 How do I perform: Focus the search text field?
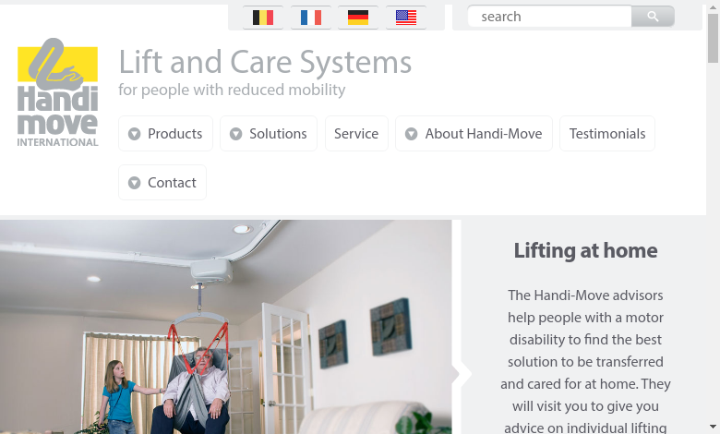[x=549, y=17]
